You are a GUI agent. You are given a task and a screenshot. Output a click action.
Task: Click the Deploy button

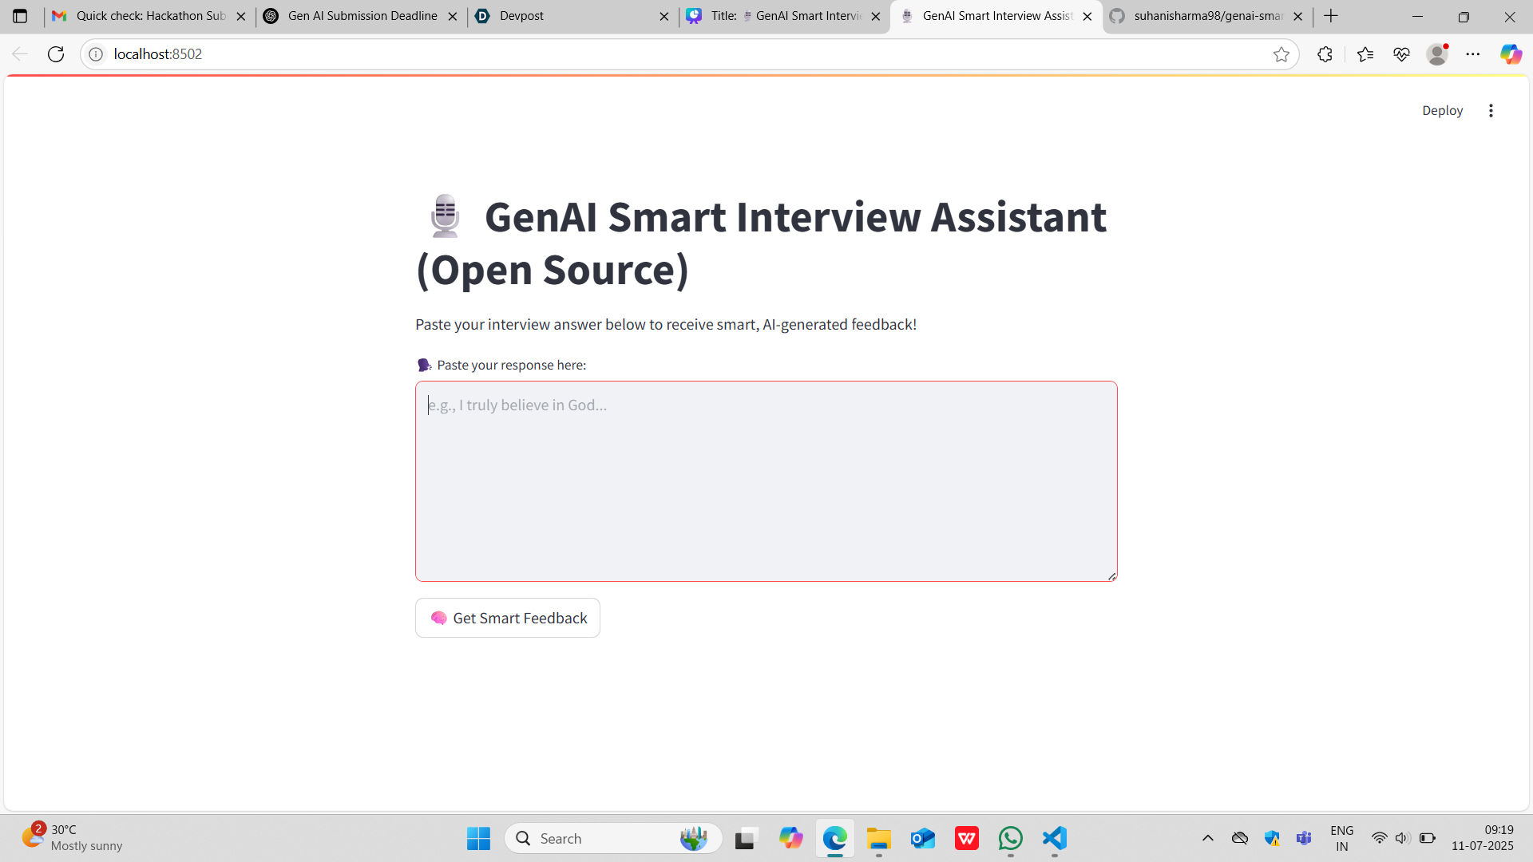1442,110
